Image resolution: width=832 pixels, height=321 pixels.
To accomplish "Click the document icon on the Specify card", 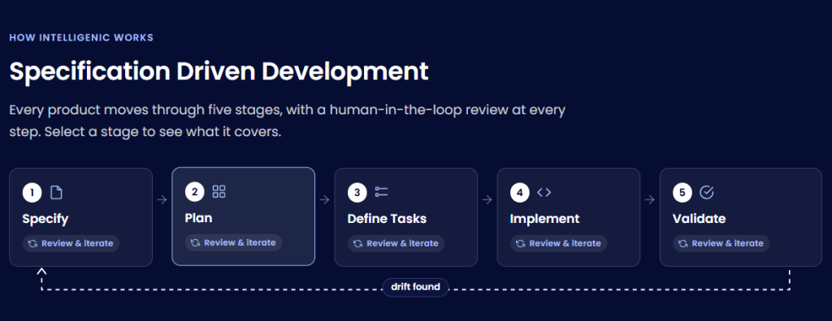I will [x=56, y=193].
